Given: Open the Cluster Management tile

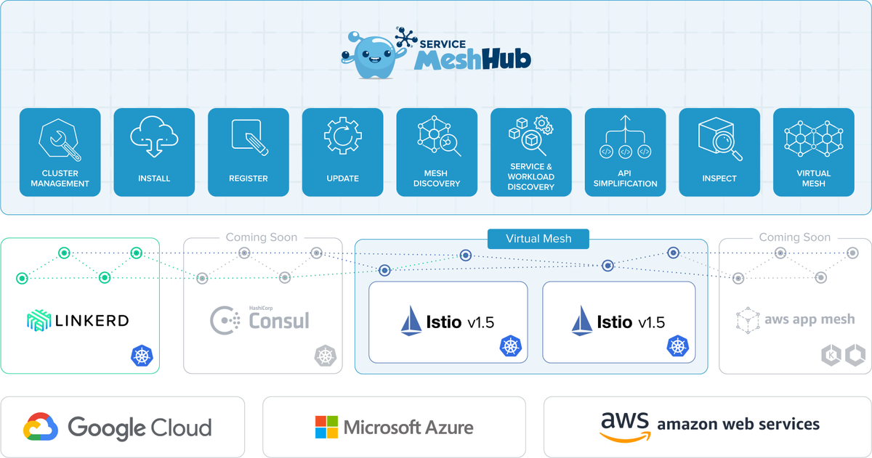Looking at the screenshot, I should pos(60,152).
